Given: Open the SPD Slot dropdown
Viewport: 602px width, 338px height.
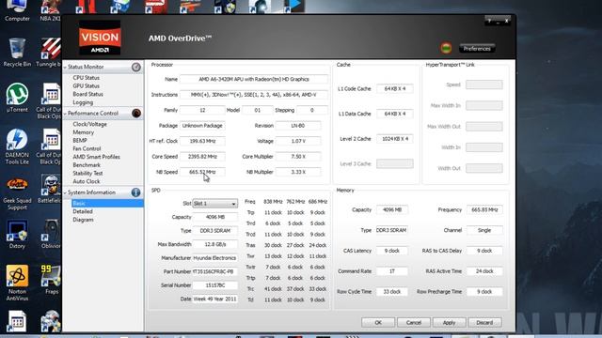Looking at the screenshot, I should click(214, 204).
